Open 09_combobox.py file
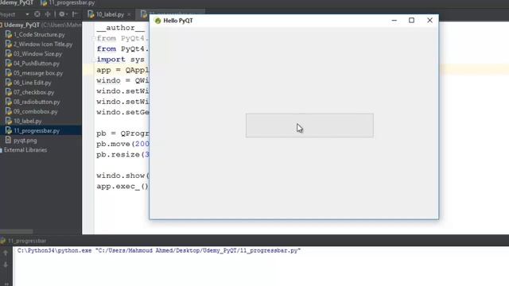Image resolution: width=509 pixels, height=286 pixels. click(x=35, y=111)
